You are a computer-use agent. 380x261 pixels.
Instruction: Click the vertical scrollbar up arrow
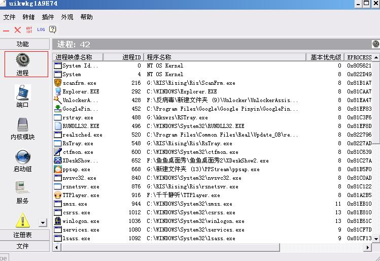pyautogui.click(x=376, y=57)
